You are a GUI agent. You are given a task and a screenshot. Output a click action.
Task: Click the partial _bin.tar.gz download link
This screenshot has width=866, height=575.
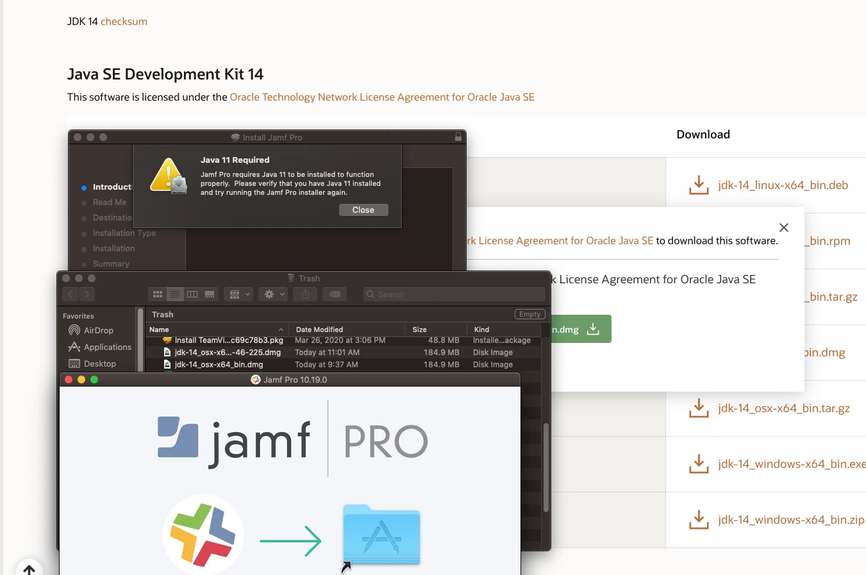point(831,297)
